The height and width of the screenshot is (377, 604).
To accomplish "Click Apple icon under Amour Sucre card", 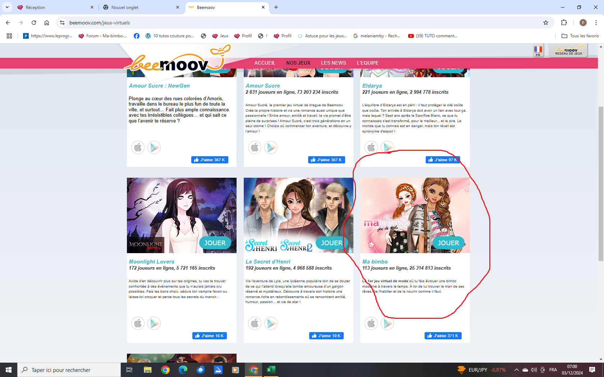I will pyautogui.click(x=255, y=147).
